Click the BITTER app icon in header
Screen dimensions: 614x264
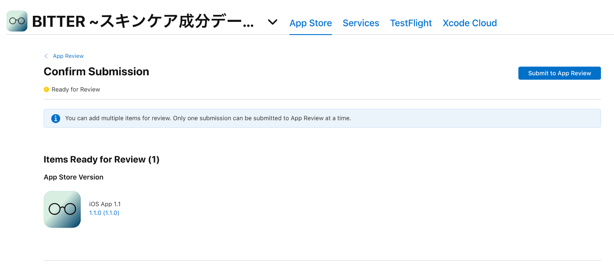tap(17, 21)
